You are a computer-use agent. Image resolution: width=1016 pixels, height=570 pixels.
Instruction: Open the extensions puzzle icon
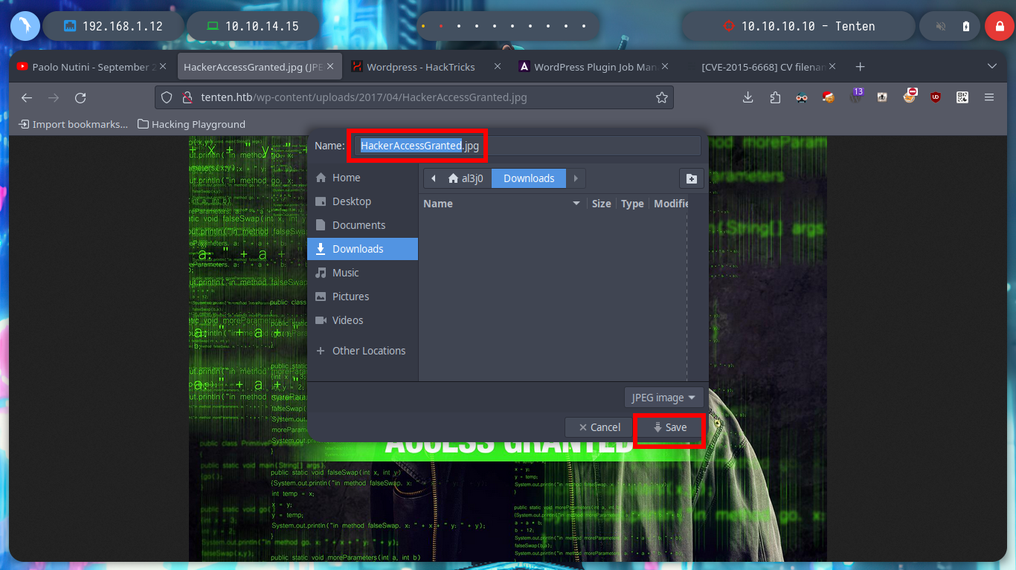coord(775,97)
